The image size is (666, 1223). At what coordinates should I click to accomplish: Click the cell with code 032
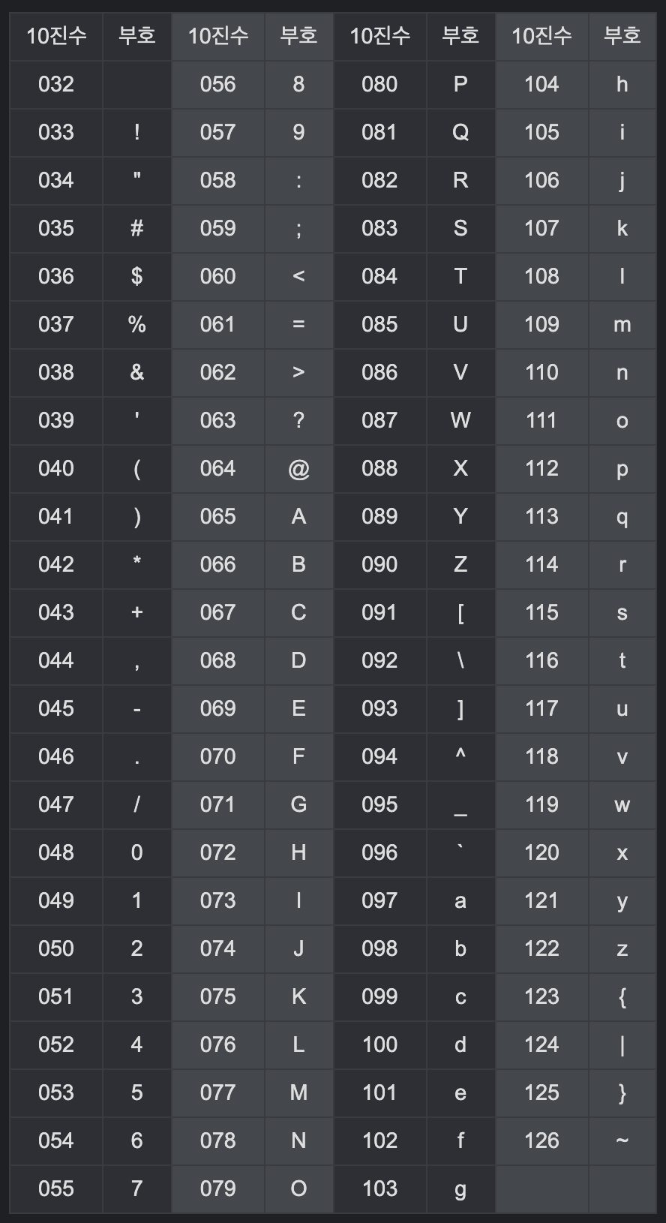[x=56, y=84]
